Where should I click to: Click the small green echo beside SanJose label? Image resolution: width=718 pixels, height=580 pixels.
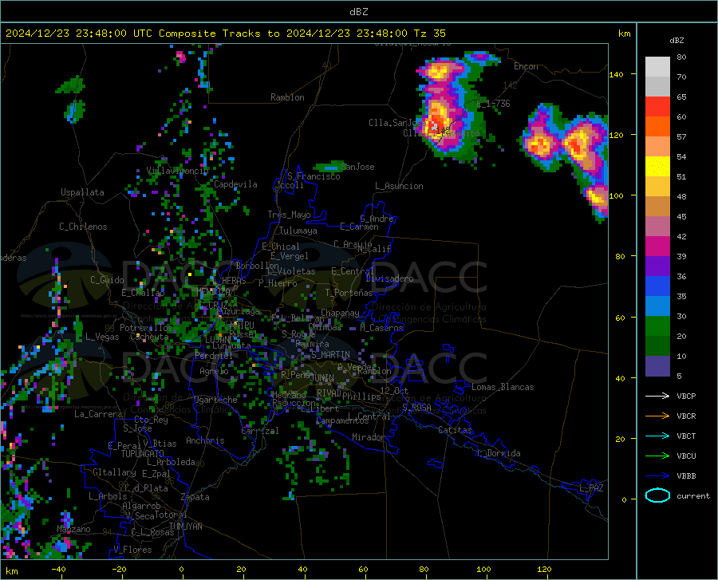329,166
